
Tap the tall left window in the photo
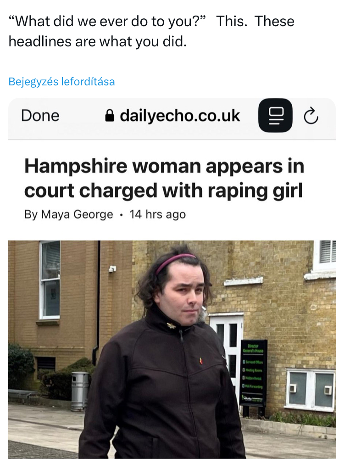point(50,280)
